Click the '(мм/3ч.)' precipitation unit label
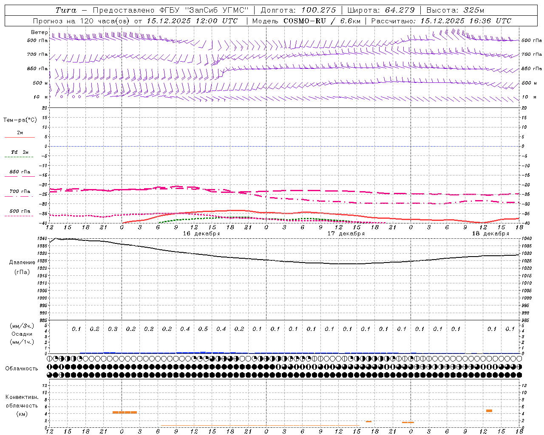Image resolution: width=544 pixels, height=435 pixels. tap(22, 326)
